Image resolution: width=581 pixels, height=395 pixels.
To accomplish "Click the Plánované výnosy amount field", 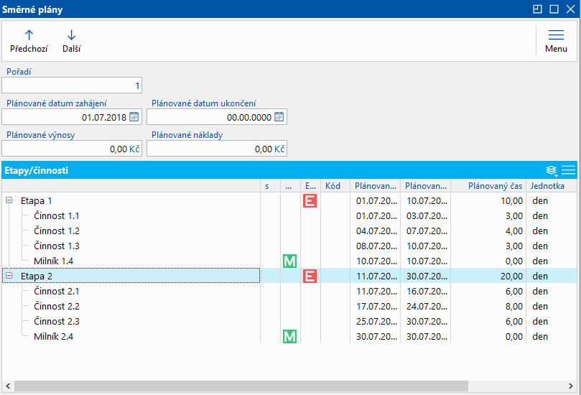I will [72, 149].
